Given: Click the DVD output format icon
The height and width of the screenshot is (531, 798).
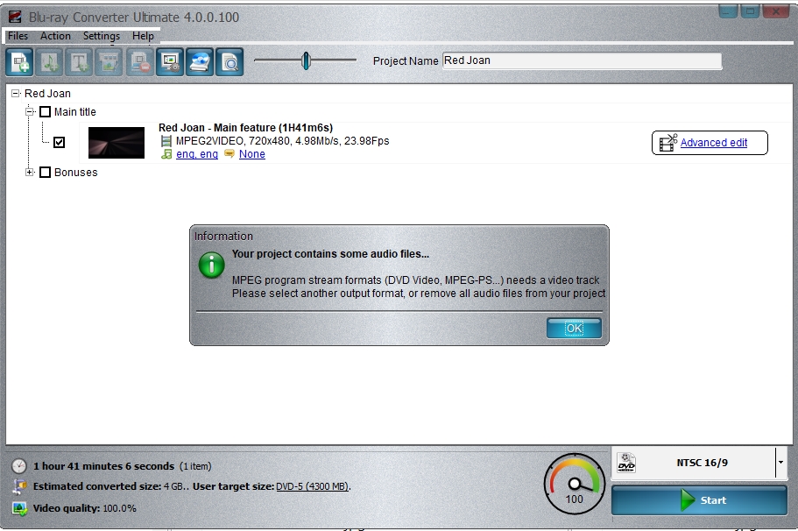Looking at the screenshot, I should point(626,463).
